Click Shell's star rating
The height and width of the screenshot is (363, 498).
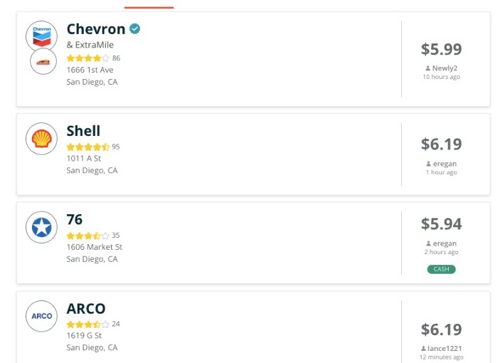[88, 147]
